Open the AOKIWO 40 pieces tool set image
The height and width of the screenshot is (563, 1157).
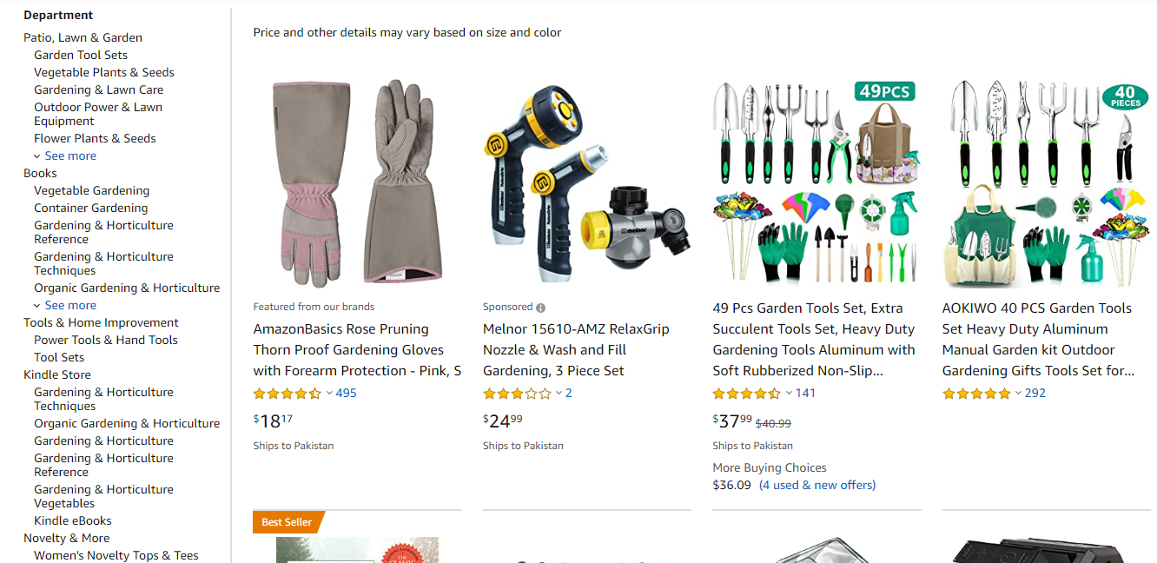click(x=1046, y=182)
